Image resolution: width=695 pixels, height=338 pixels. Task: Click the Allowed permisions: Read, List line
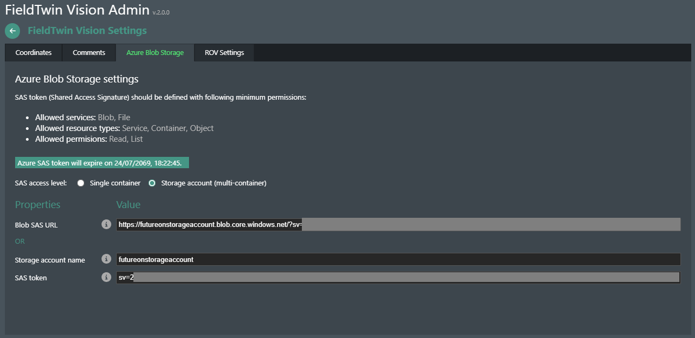[89, 139]
